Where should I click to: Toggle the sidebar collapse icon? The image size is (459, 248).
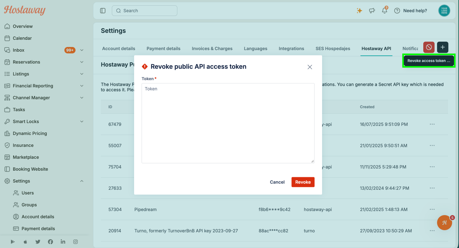(103, 11)
